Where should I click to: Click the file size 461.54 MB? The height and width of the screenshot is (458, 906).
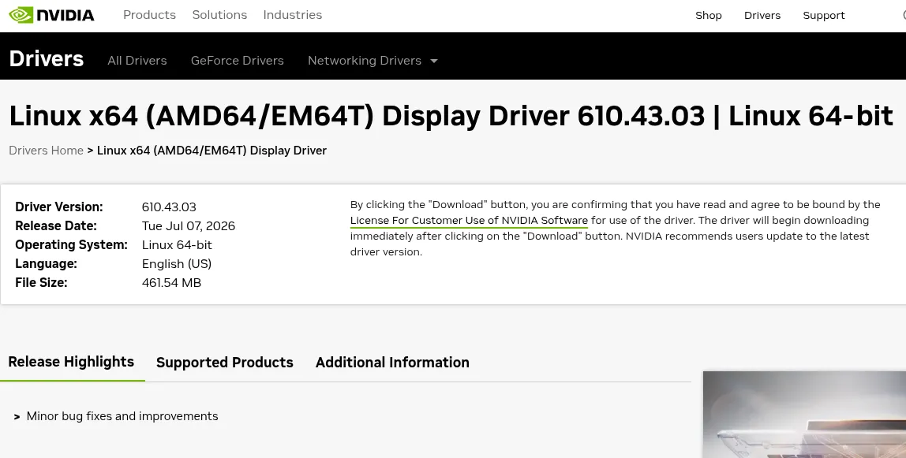(x=171, y=283)
